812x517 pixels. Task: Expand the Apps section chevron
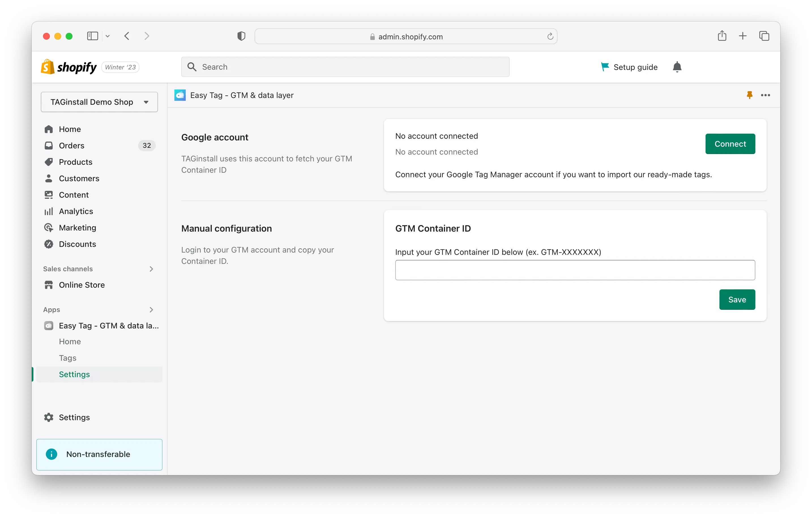(x=151, y=309)
